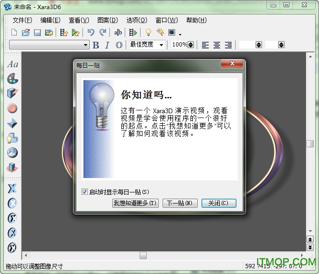Click the light bulb icon in toolbar
Image resolution: width=319 pixels, height=274 pixels.
pos(148,32)
